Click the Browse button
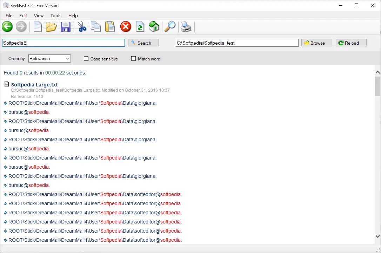The width and height of the screenshot is (381, 253). click(316, 43)
